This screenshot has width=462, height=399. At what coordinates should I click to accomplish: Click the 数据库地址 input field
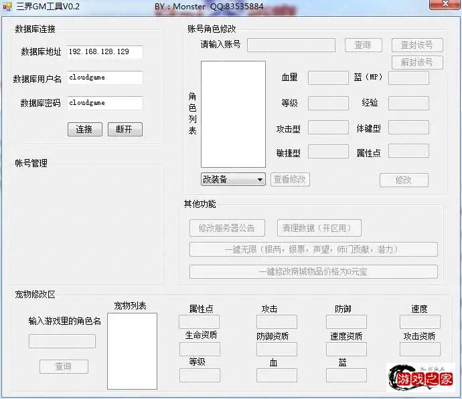point(105,52)
